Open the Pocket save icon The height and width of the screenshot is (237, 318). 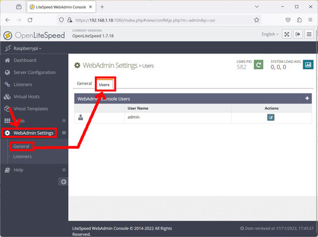[x=288, y=20]
